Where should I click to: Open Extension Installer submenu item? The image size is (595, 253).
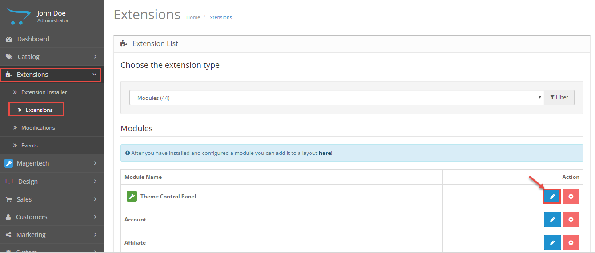click(x=44, y=92)
